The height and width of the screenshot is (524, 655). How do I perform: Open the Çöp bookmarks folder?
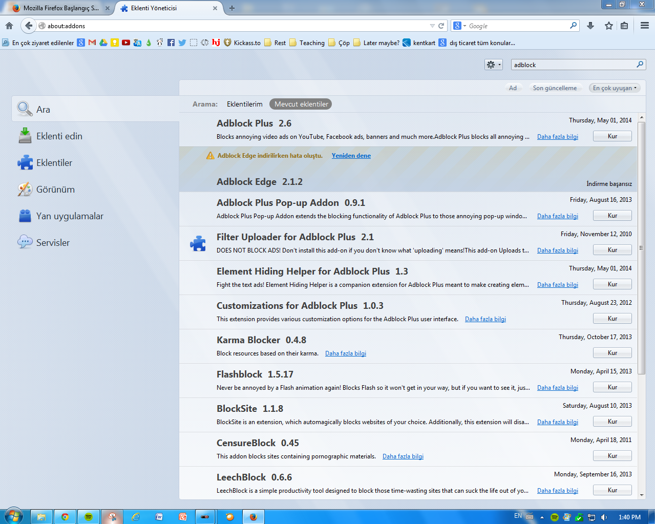339,43
